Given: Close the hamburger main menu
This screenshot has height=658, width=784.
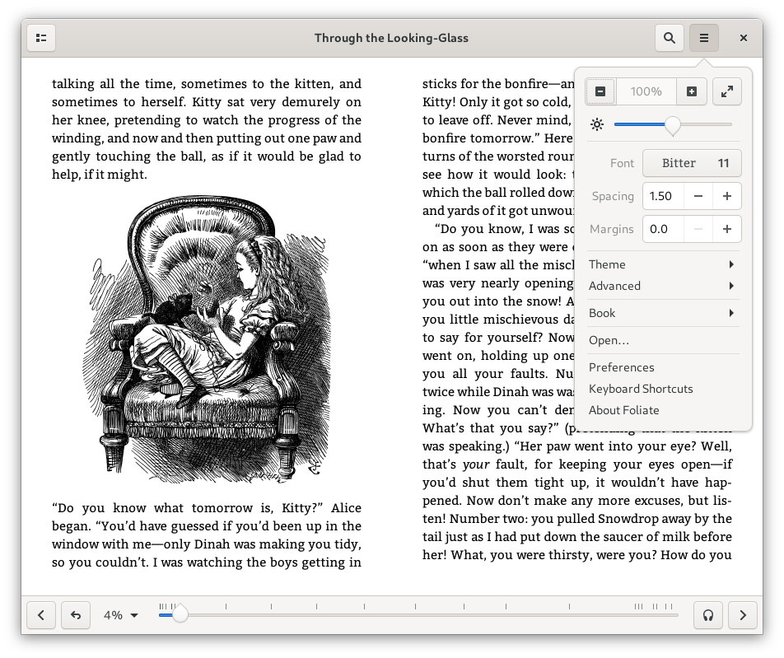Looking at the screenshot, I should (703, 38).
